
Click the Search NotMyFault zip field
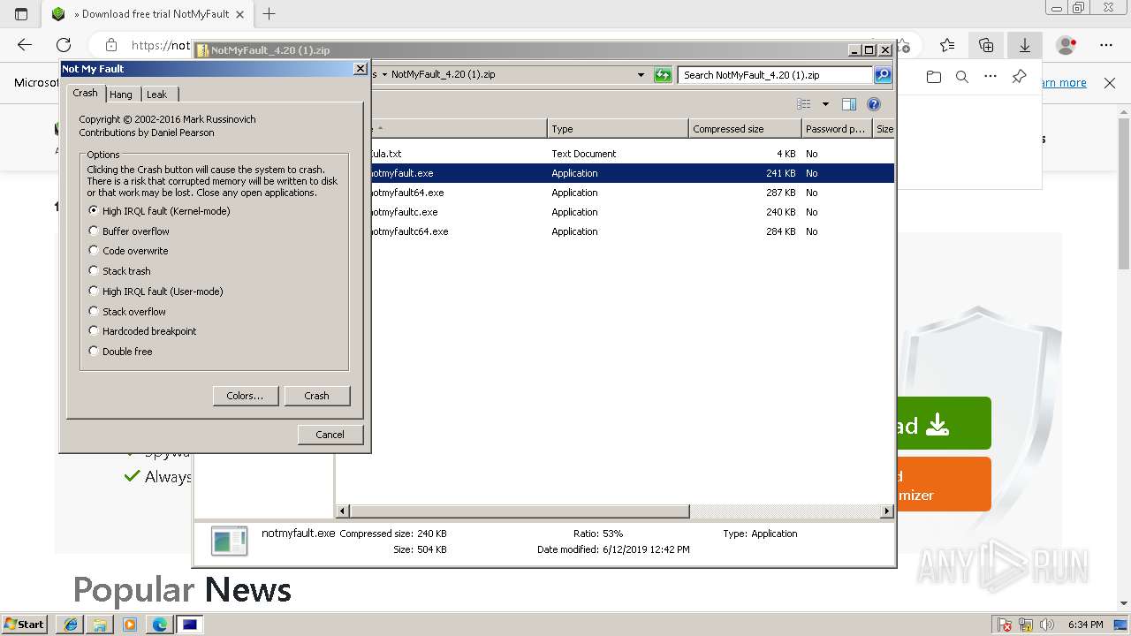coord(776,75)
